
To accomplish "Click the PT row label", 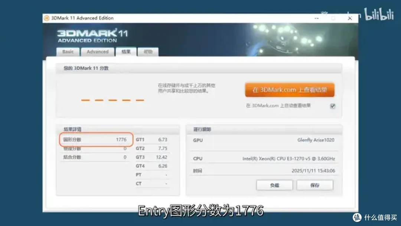I will click(138, 175).
